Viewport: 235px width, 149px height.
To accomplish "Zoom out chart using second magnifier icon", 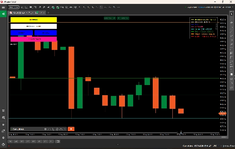I will click(x=44, y=7).
